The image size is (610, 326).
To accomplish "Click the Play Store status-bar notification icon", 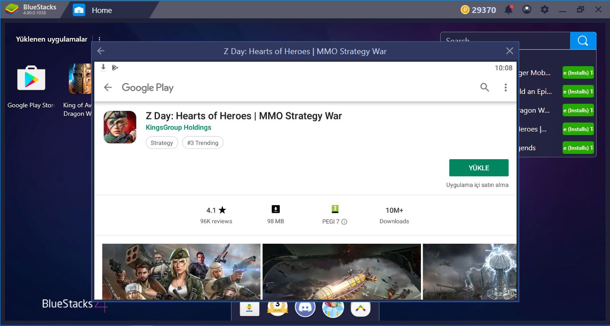I will [115, 68].
